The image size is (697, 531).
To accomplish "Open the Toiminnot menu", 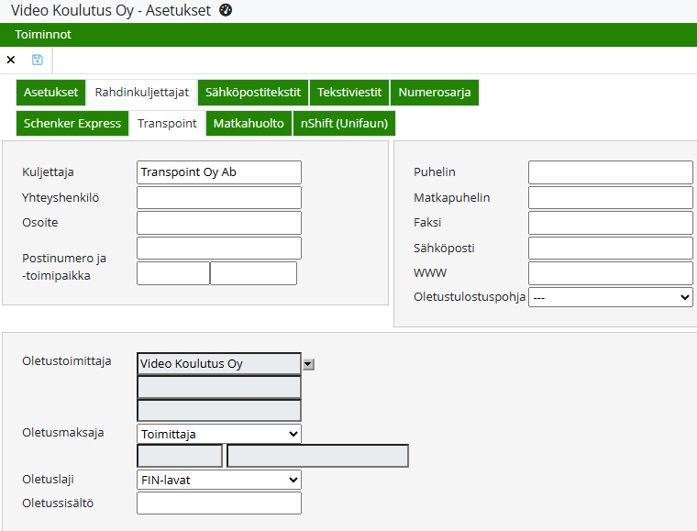I will pos(43,34).
